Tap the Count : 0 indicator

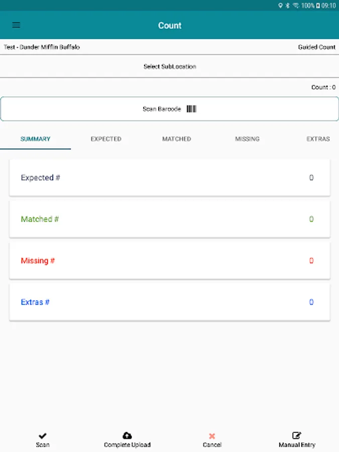pyautogui.click(x=323, y=87)
